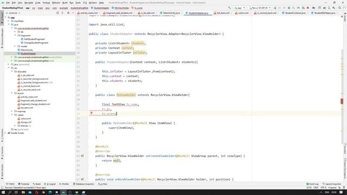
Task: Click the red Stop button in toolbar
Action: pos(307,8)
